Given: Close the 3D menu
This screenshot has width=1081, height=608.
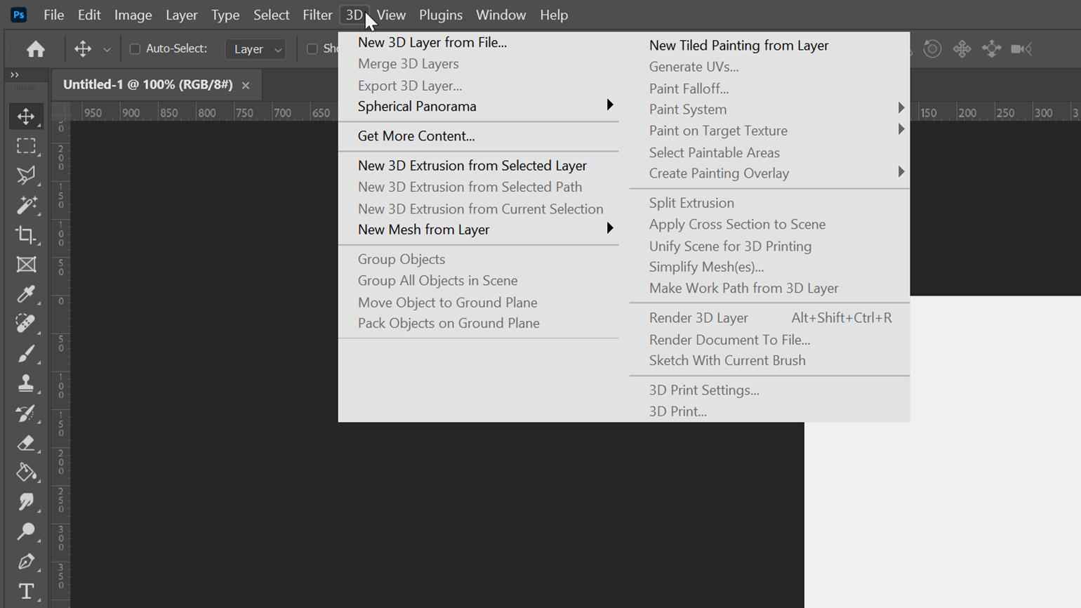Looking at the screenshot, I should tap(354, 15).
